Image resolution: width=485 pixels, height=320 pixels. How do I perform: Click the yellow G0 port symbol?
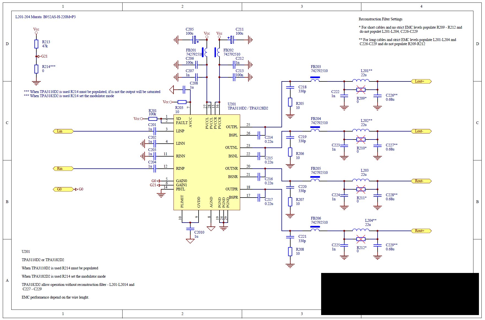[63, 189]
